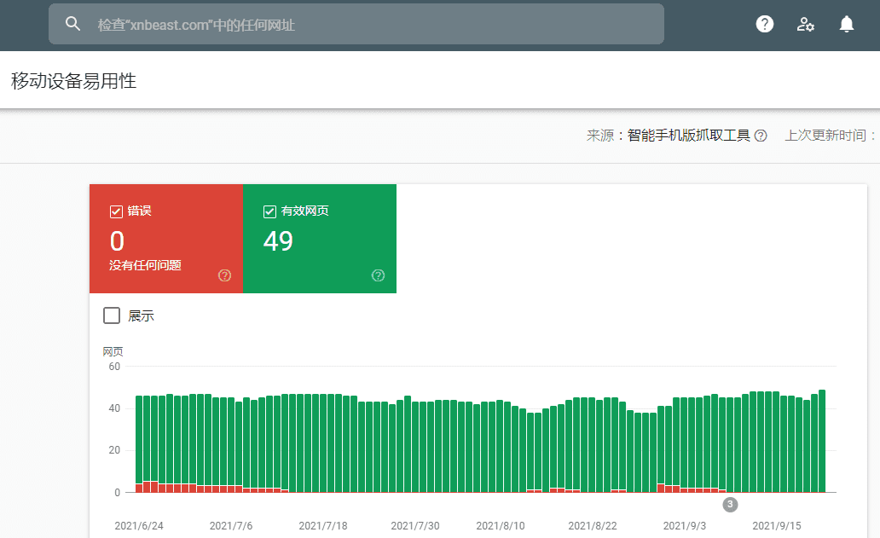This screenshot has width=880, height=538.
Task: Click 智能手机版抓取工具 source text
Action: coord(689,136)
